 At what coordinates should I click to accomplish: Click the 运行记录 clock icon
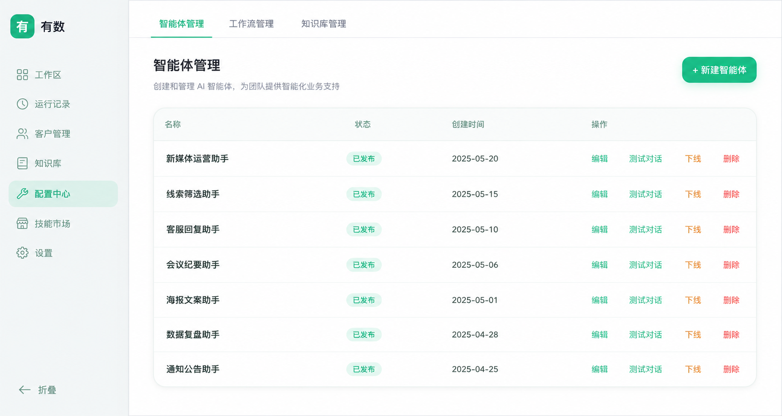(x=22, y=104)
